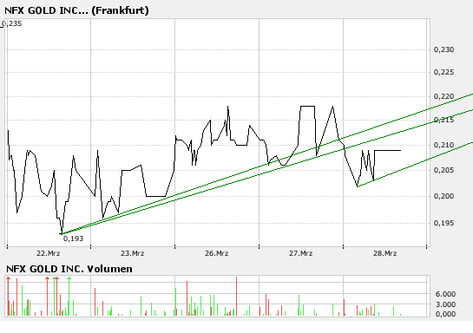Click the 0,205 price axis label
This screenshot has height=333, width=473.
[443, 170]
